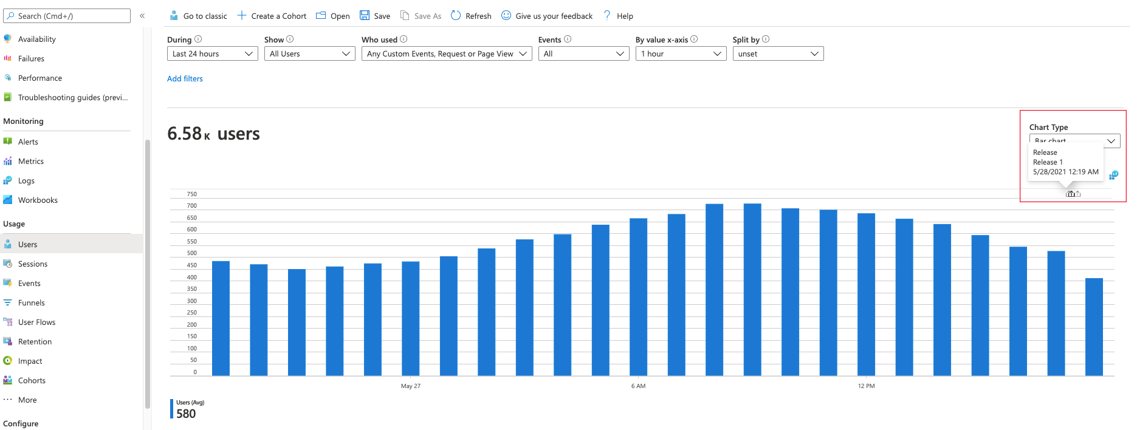
Task: Click the Chart Type label
Action: (x=1048, y=127)
